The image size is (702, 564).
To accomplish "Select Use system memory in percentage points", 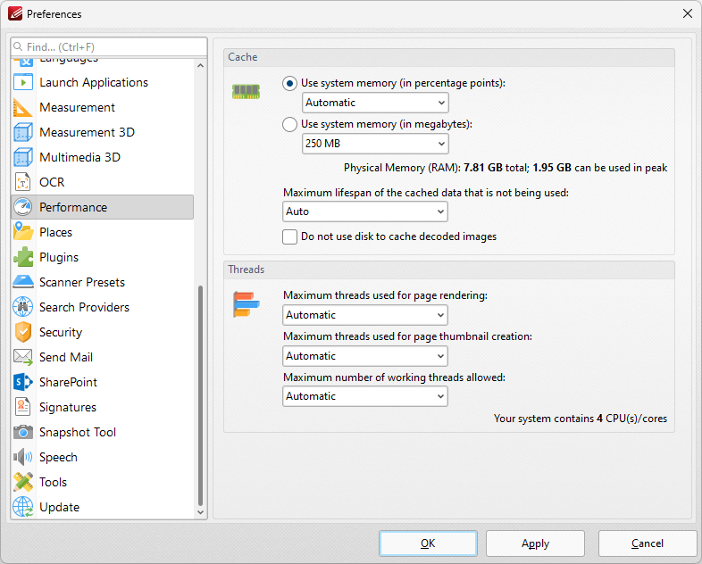I will pos(289,84).
